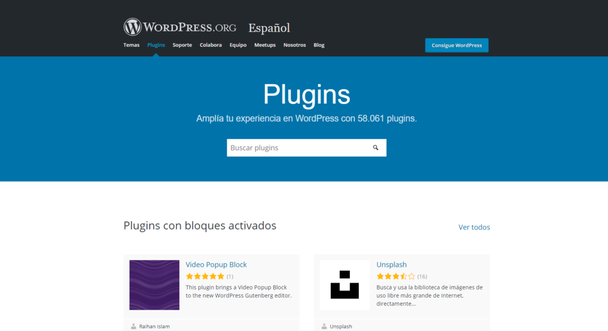Visit the Nosotros page

point(294,45)
